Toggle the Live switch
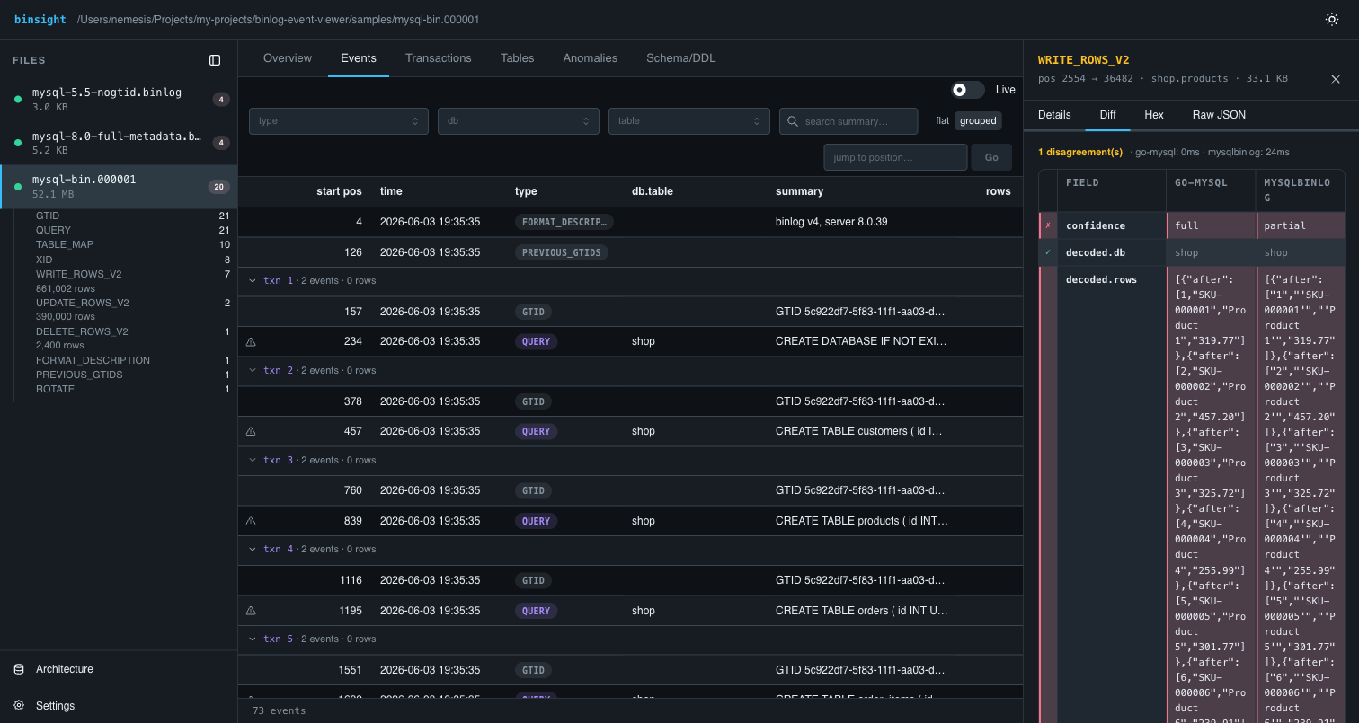1359x723 pixels. coord(968,90)
